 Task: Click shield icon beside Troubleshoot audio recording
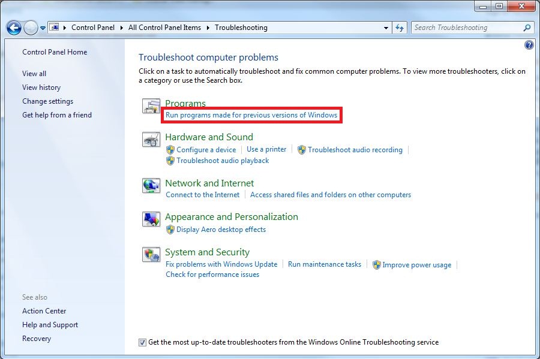302,150
